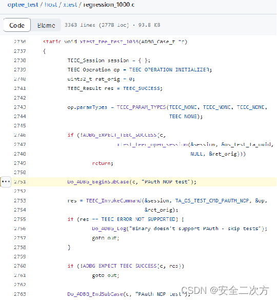Click line number 2736
The height and width of the screenshot is (300, 277).
pos(20,42)
